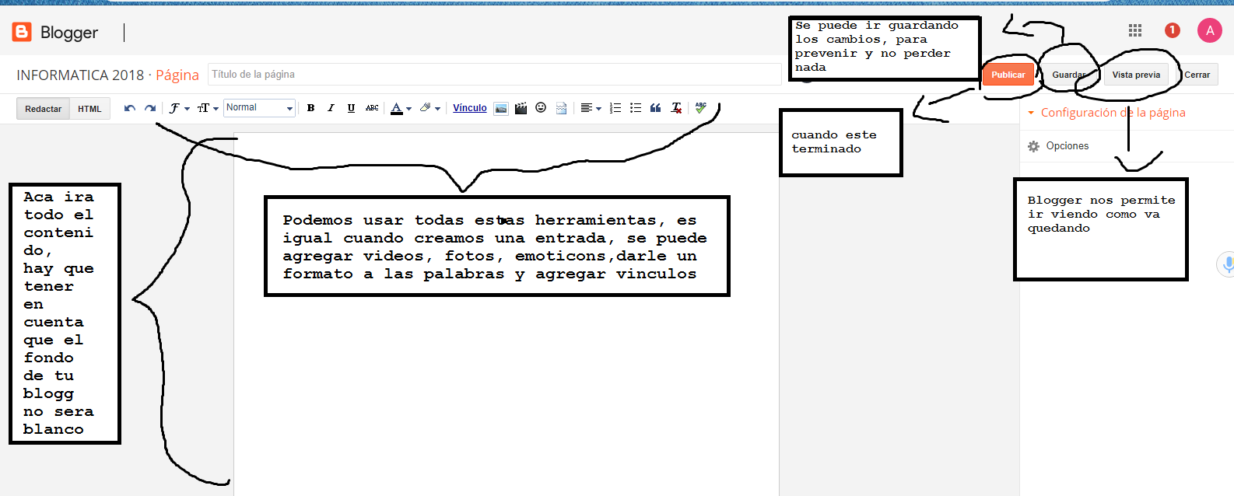Undo the last edit
This screenshot has width=1234, height=496.
130,108
